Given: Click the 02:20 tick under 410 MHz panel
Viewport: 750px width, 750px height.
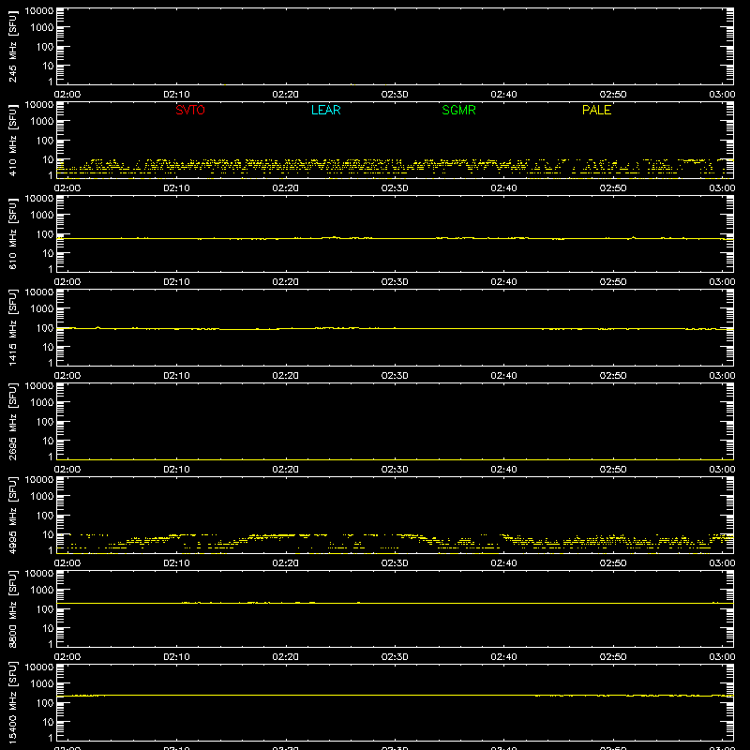Looking at the screenshot, I should (286, 188).
